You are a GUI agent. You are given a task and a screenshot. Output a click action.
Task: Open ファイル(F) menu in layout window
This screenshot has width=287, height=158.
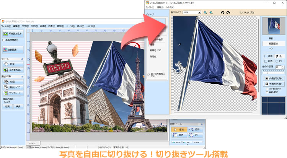(x=6, y=26)
